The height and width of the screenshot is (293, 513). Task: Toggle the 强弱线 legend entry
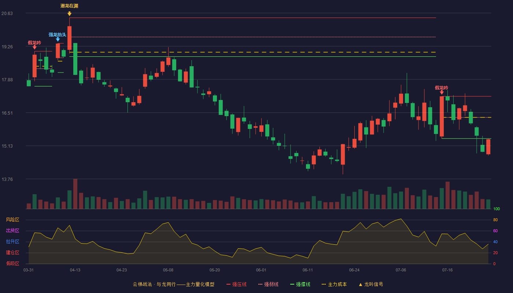(268, 284)
